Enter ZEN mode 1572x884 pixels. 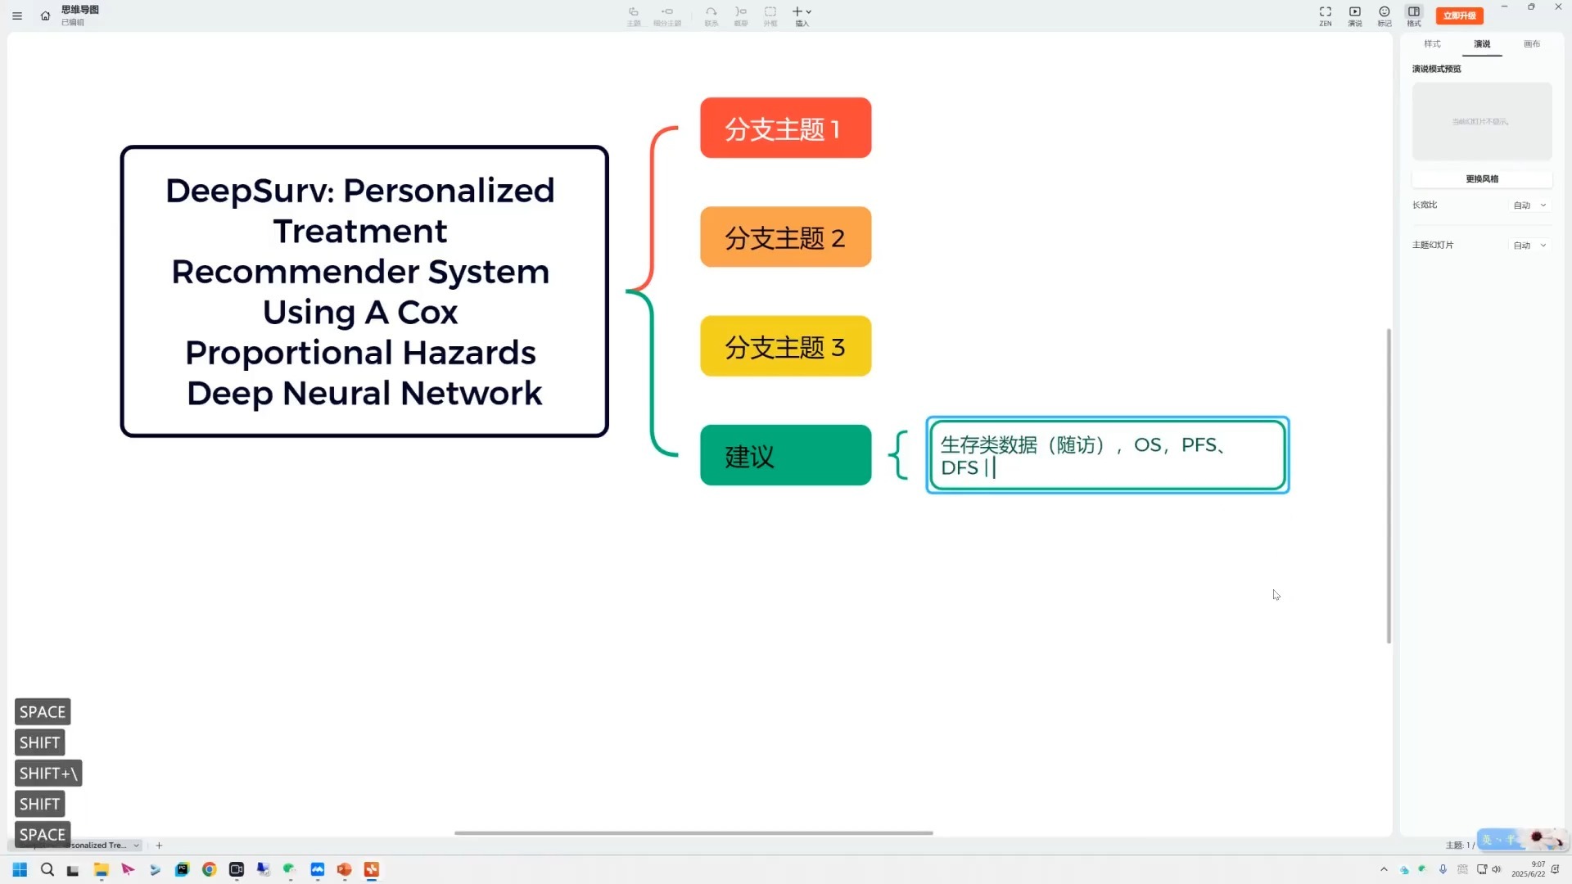[x=1325, y=16]
